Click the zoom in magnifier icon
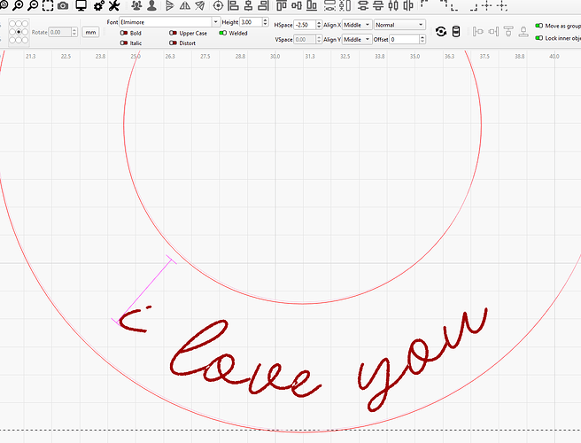The width and height of the screenshot is (581, 443). click(x=18, y=5)
